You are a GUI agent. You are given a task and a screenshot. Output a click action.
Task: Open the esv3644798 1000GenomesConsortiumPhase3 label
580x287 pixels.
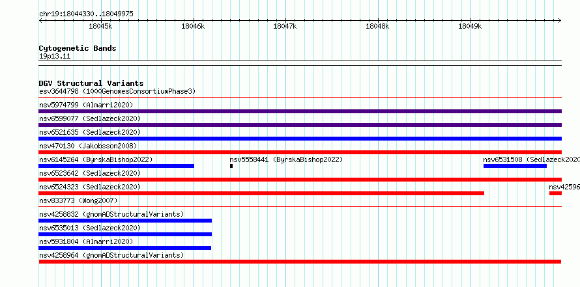pyautogui.click(x=117, y=91)
